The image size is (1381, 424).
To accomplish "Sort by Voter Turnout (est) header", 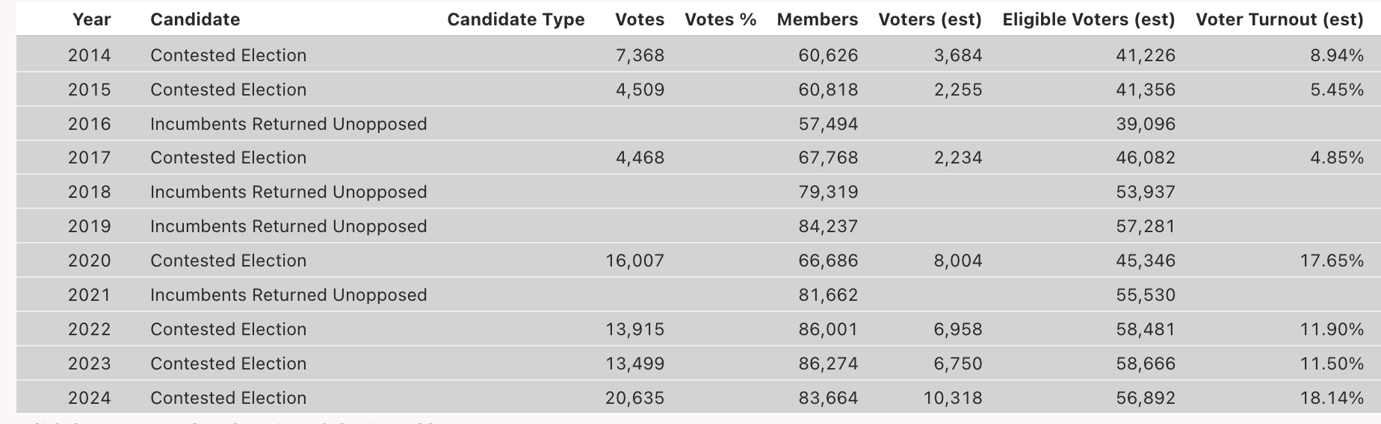I will tap(1279, 19).
